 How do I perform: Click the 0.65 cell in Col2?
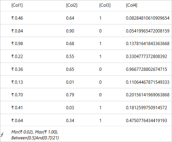pos(70,69)
